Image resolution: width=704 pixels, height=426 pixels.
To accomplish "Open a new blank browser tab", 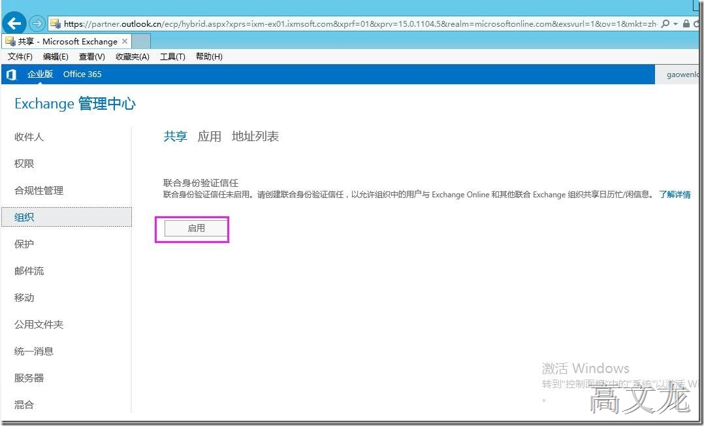I will tap(141, 41).
